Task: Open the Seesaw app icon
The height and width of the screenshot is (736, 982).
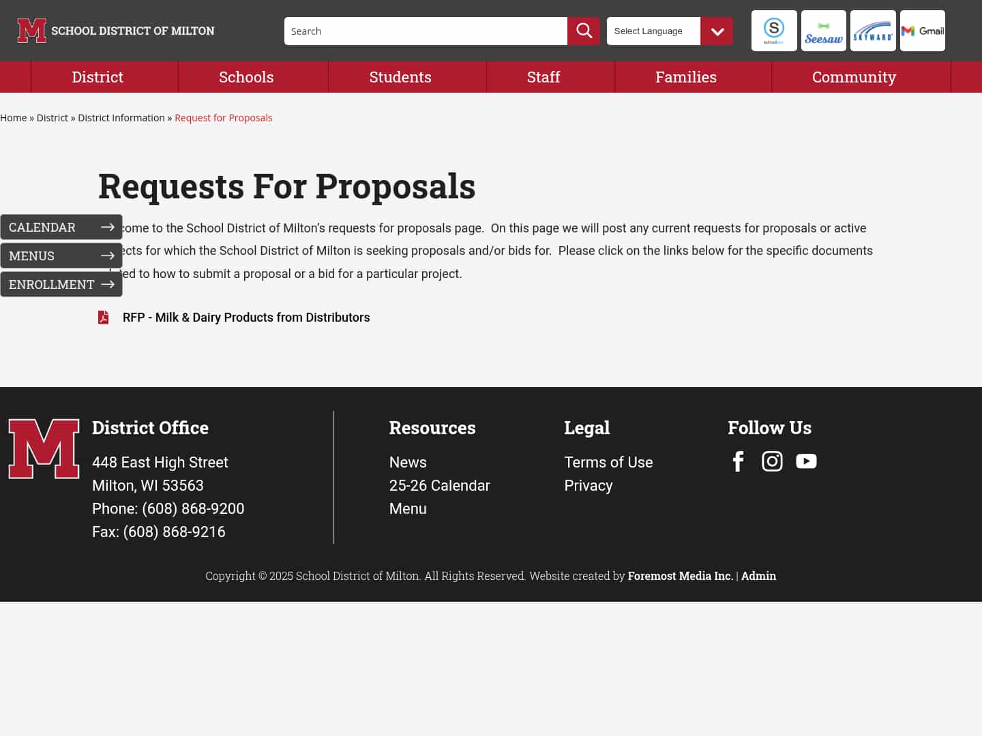Action: coord(823,30)
